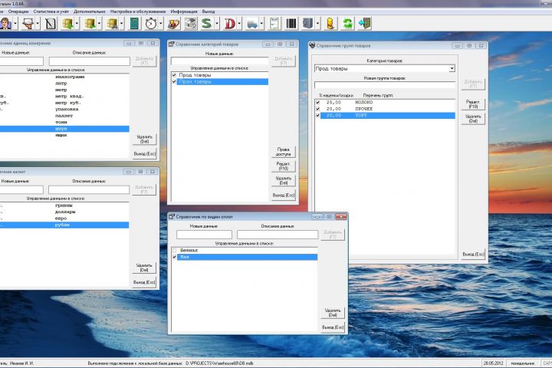Open the Категория товаров combo box
Screen dimensions: 552x368
[x=384, y=68]
